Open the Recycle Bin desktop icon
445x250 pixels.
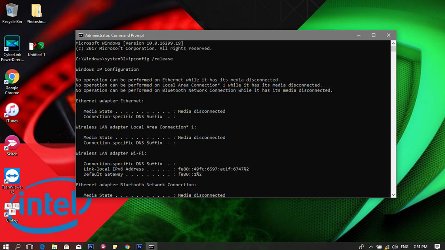coord(12,13)
